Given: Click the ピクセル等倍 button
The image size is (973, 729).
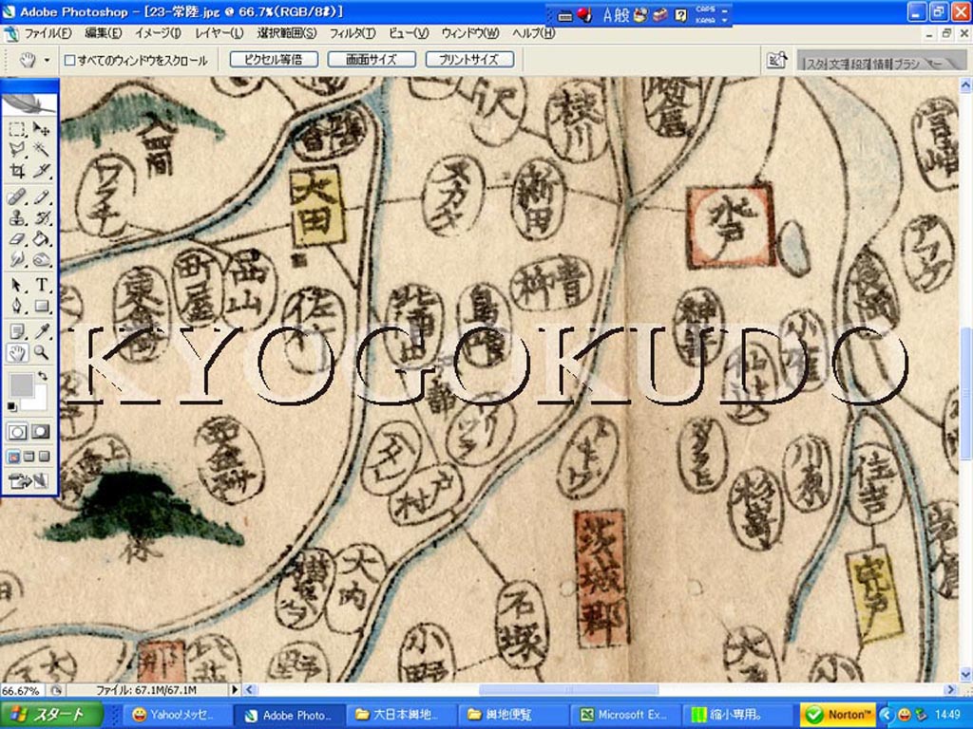Looking at the screenshot, I should pos(274,60).
